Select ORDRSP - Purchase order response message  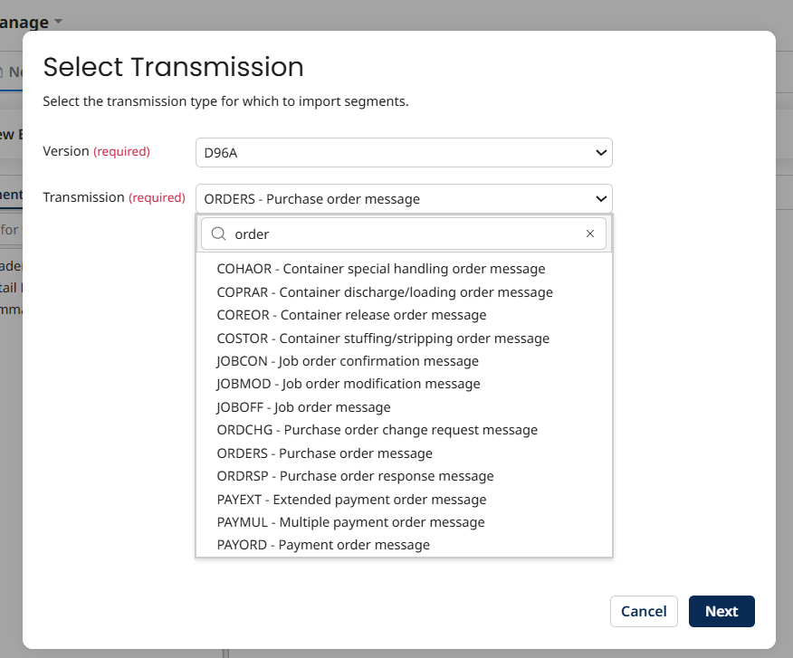click(x=355, y=475)
